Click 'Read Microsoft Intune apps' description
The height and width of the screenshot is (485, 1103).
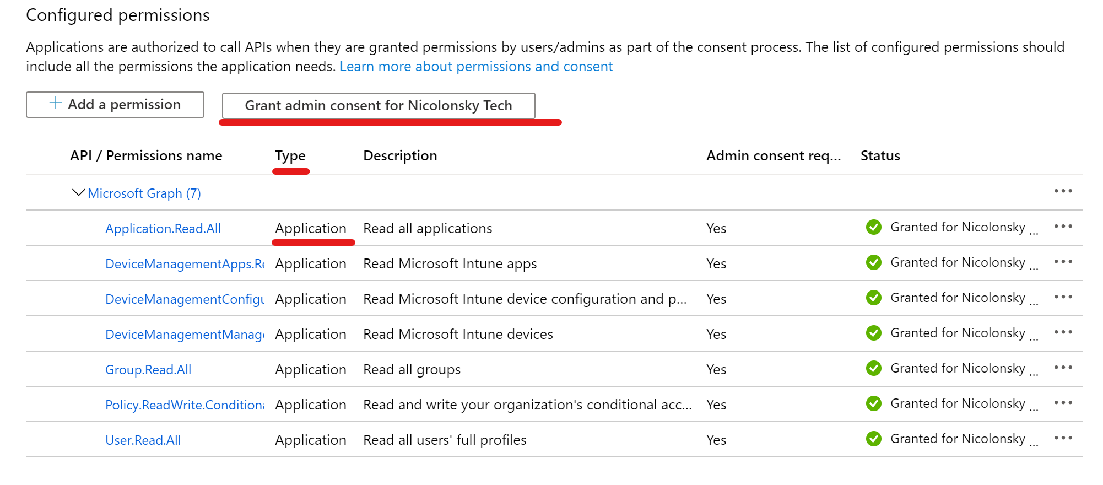pyautogui.click(x=450, y=264)
